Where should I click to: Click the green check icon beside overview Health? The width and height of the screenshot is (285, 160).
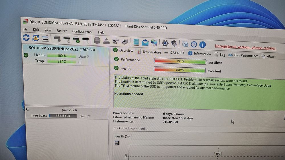click(x=116, y=68)
